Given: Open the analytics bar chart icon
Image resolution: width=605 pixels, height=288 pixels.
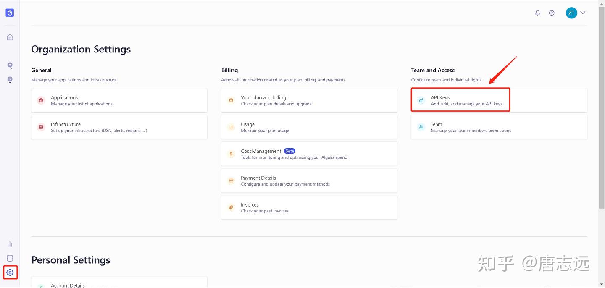Looking at the screenshot, I should pyautogui.click(x=10, y=244).
